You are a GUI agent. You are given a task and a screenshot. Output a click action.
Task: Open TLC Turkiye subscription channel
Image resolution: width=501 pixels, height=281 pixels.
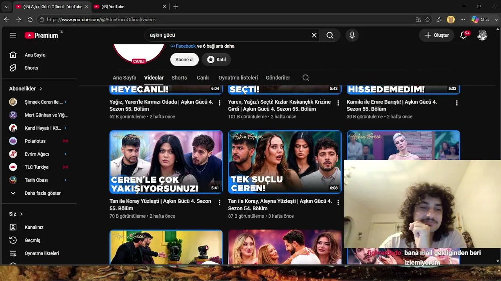coord(39,167)
